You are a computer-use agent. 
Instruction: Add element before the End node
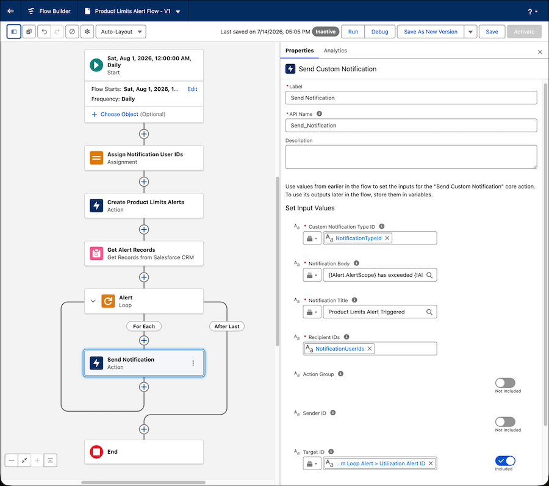(x=144, y=429)
